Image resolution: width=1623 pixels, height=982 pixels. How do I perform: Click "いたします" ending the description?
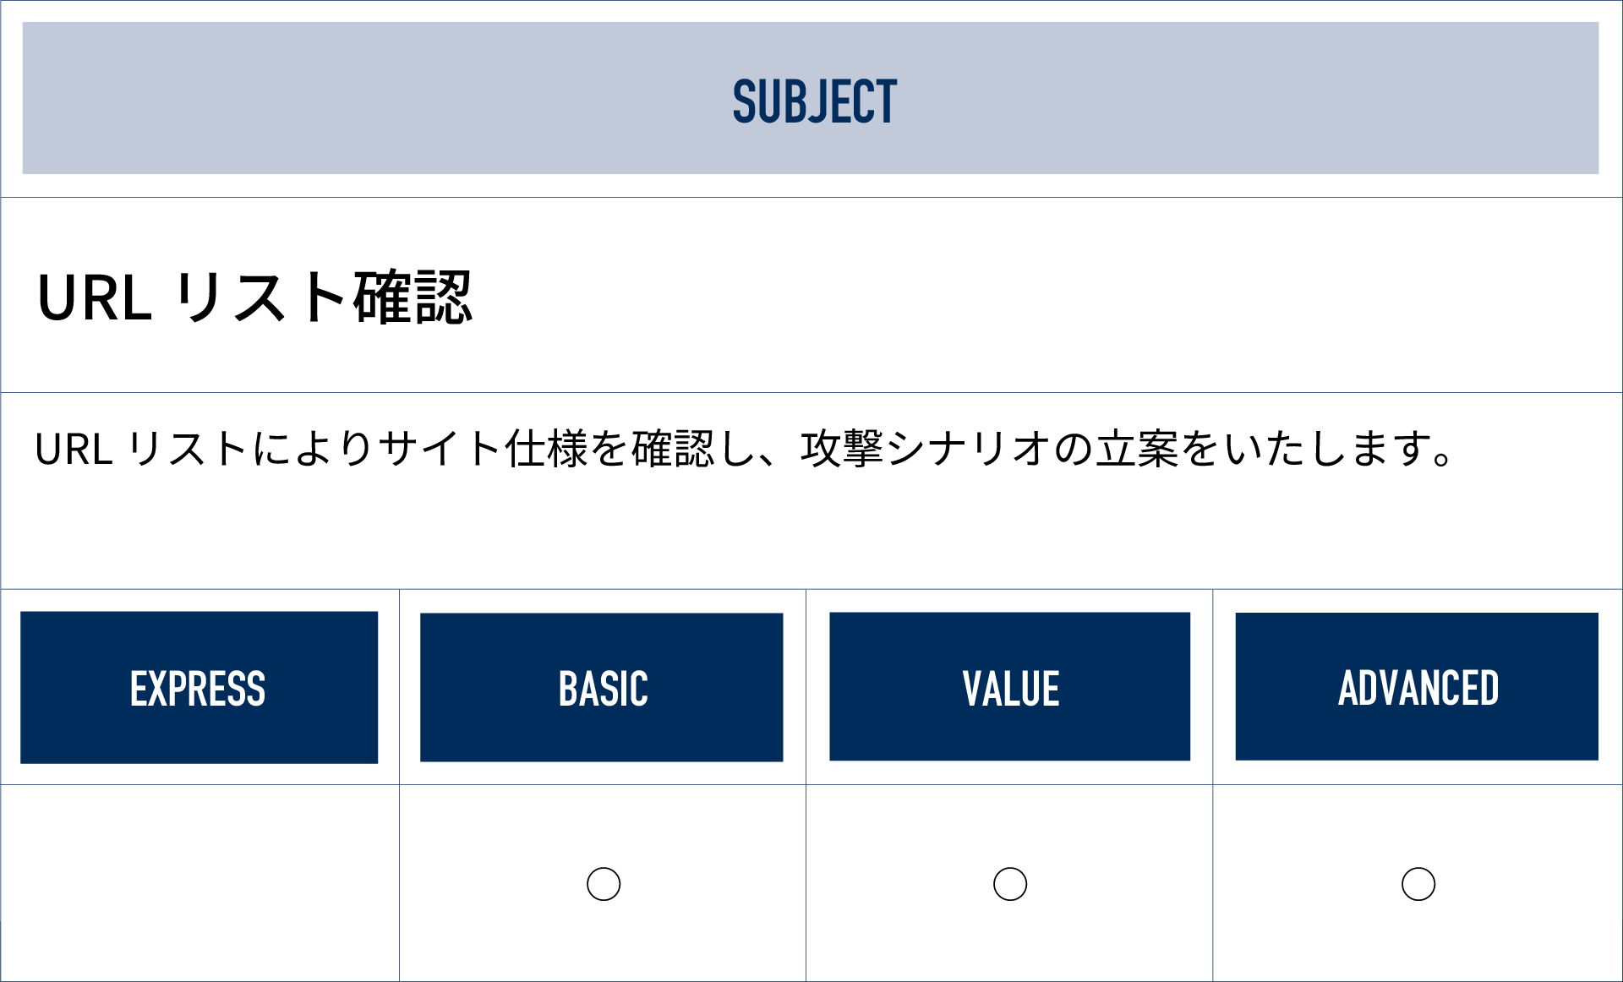click(1328, 449)
